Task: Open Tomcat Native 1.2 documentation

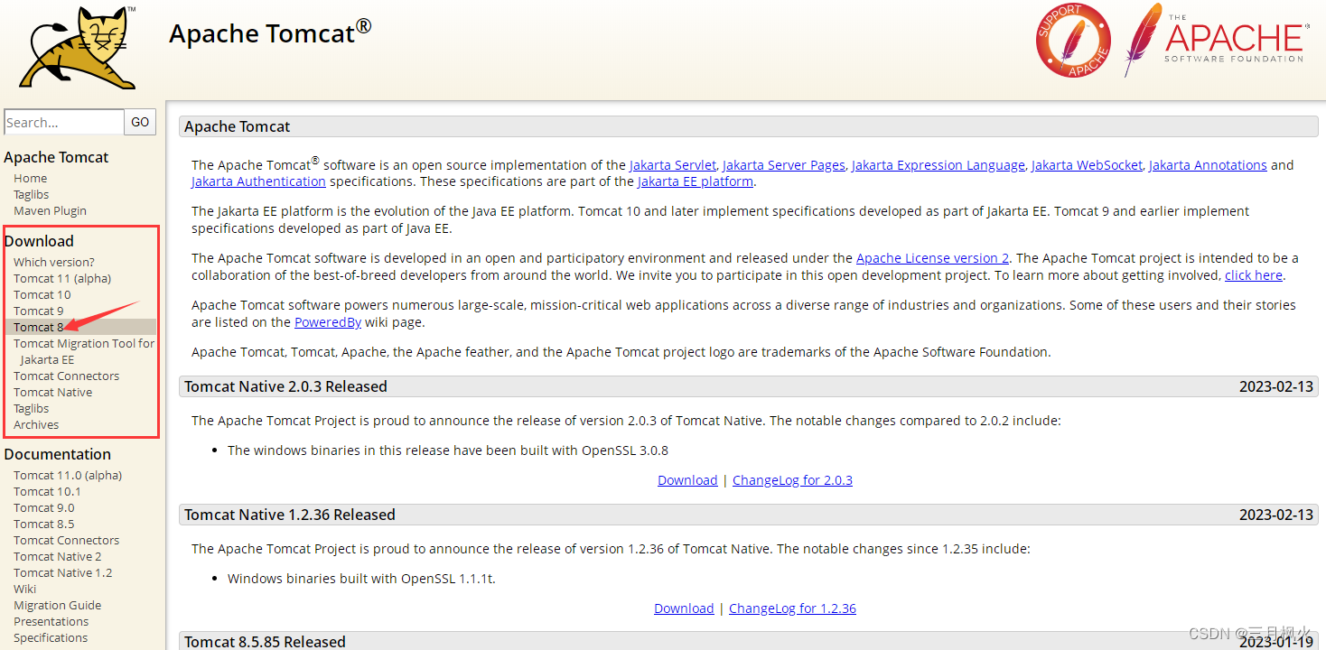Action: pos(63,573)
